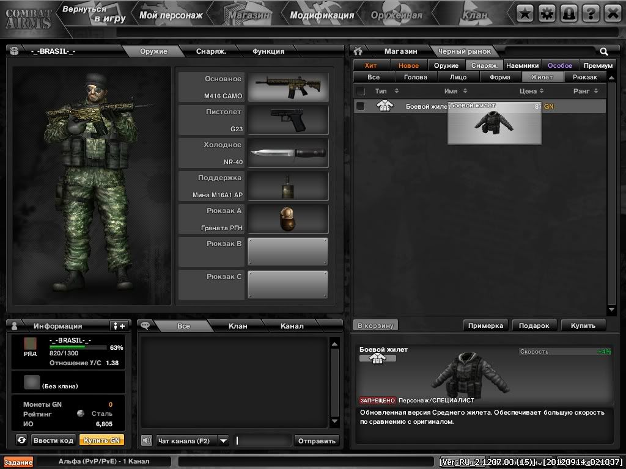Click Примерка to try on the vest
The width and height of the screenshot is (626, 469).
pos(485,325)
